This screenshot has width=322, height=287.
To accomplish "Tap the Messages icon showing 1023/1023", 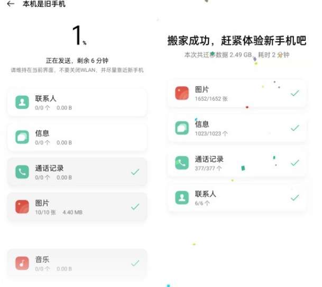I will click(x=182, y=127).
